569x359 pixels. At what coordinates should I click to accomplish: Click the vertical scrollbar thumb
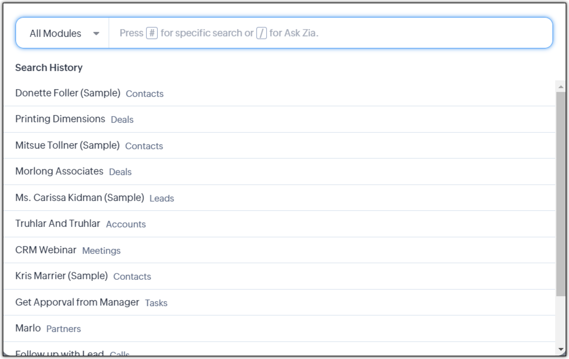pos(560,193)
